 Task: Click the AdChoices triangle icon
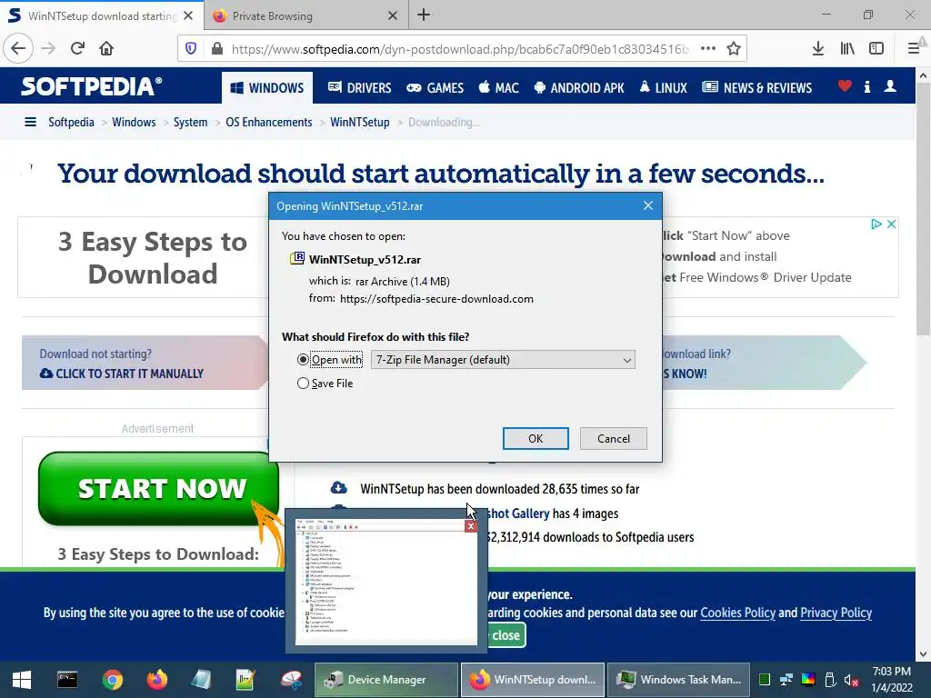tap(876, 224)
